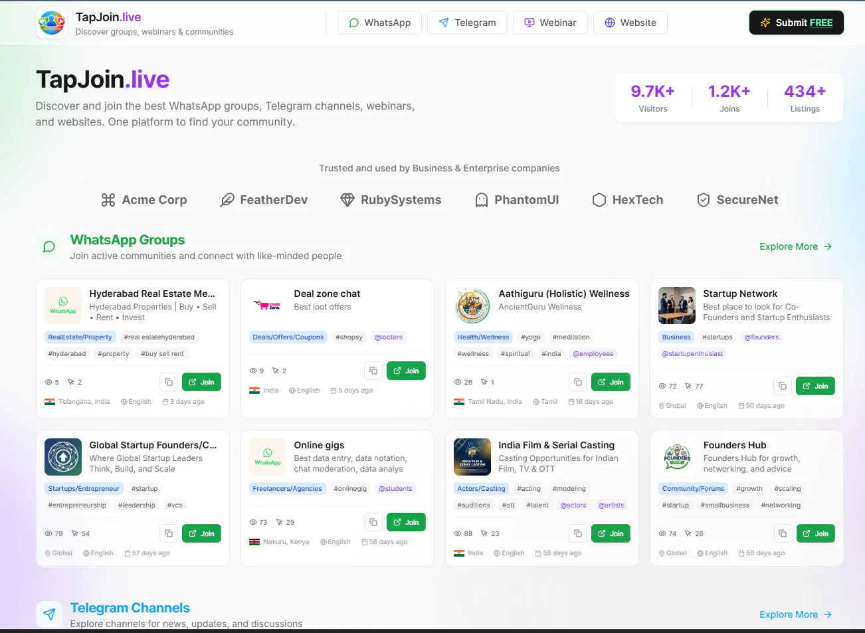
Task: Click the copy link icon on Hyderabad Real Estate card
Action: (168, 382)
